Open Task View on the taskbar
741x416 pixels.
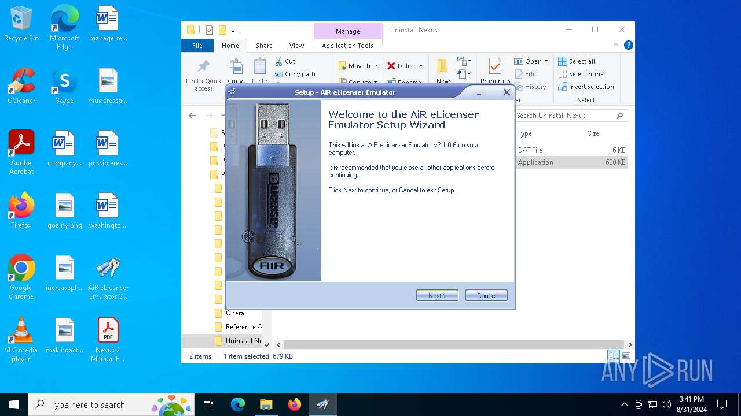208,404
